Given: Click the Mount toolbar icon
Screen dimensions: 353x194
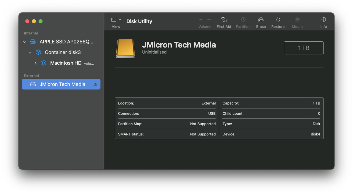Looking at the screenshot, I should pyautogui.click(x=297, y=19).
